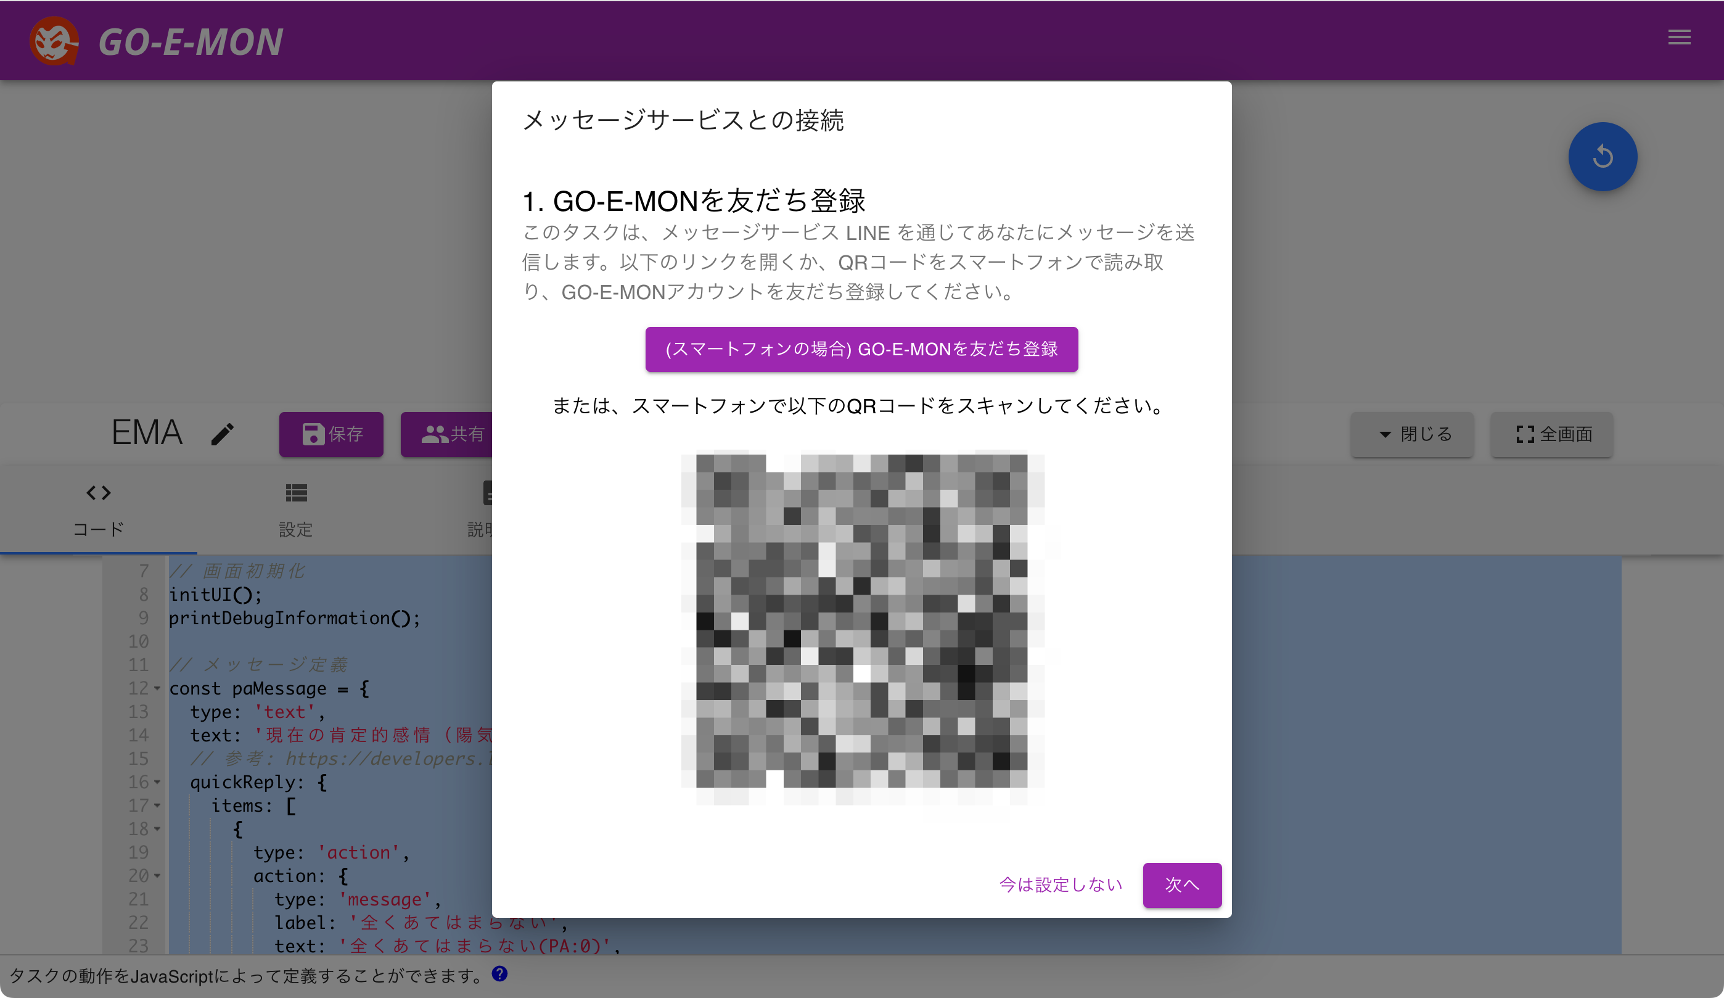This screenshot has height=998, width=1724.
Task: Click the pencil edit icon beside EMA
Action: pos(223,434)
